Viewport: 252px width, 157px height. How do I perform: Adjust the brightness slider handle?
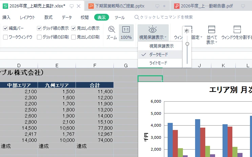pos(187,44)
